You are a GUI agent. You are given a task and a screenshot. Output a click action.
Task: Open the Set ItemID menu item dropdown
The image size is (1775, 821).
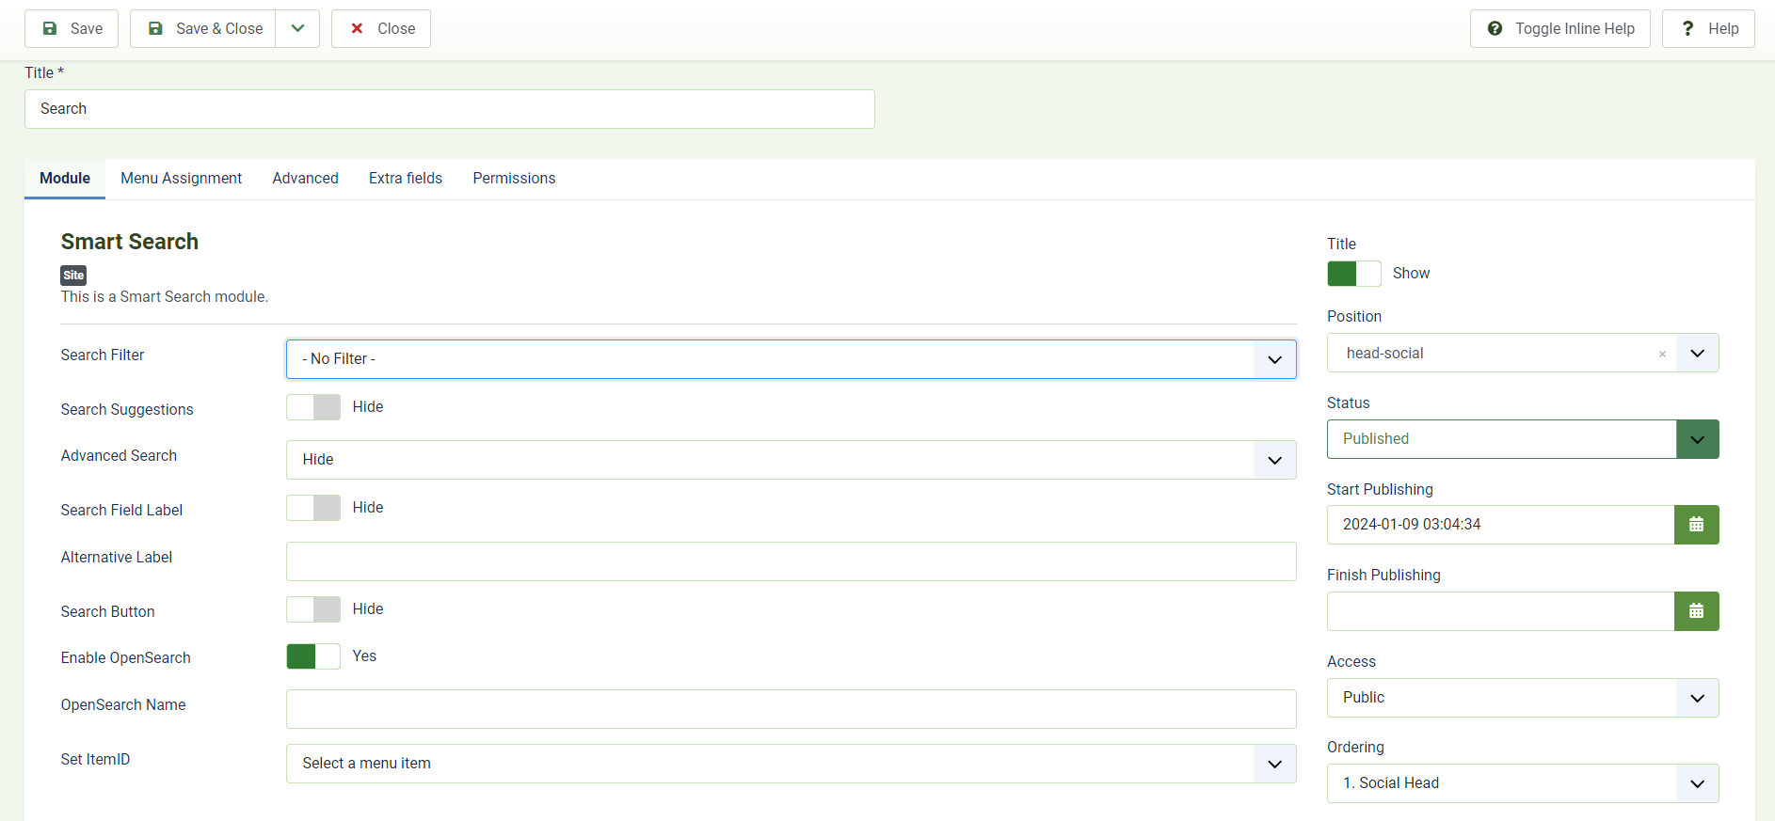pyautogui.click(x=792, y=764)
